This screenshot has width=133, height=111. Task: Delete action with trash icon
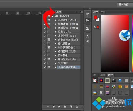click(77, 106)
